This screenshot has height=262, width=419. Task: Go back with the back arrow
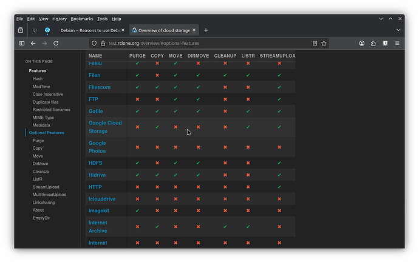33,43
